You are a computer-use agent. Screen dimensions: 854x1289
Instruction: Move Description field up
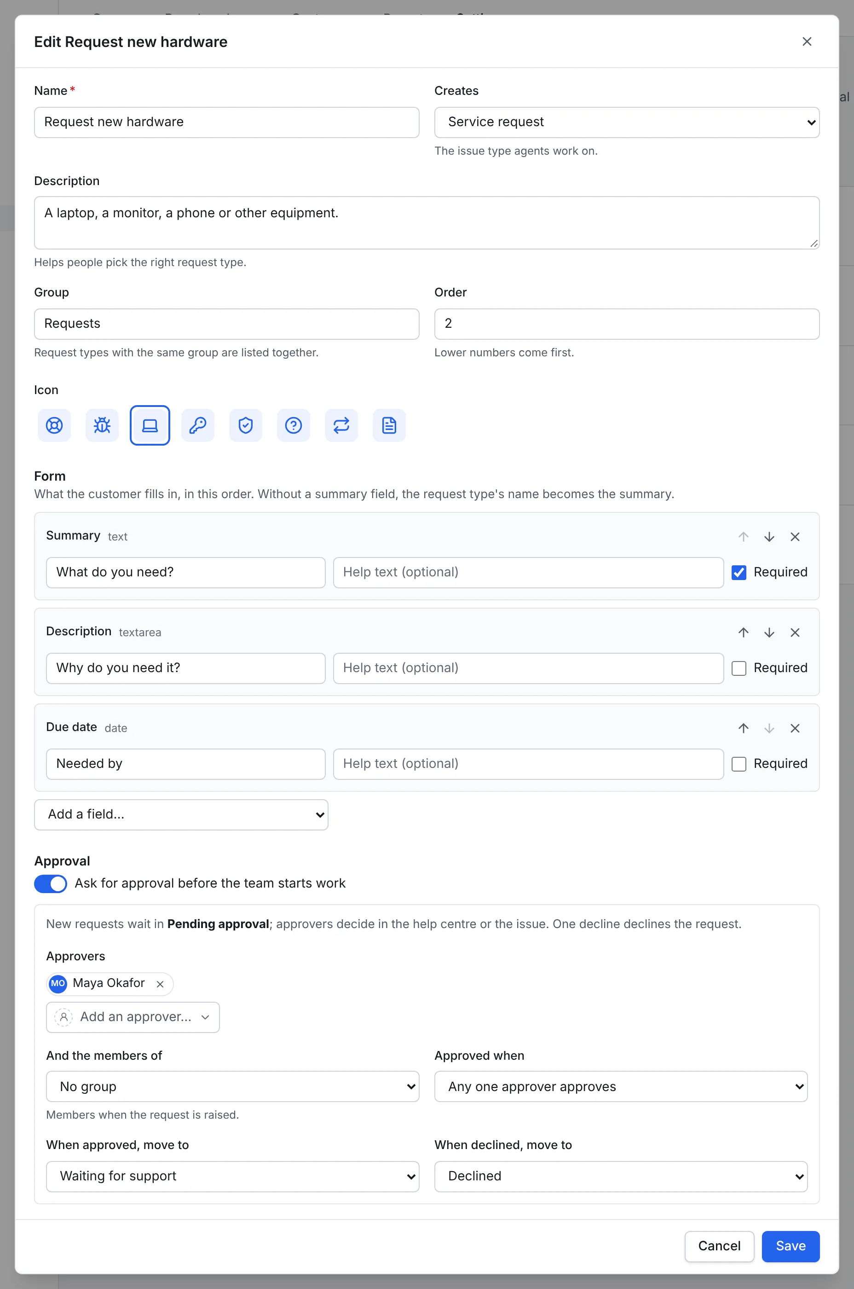[744, 633]
